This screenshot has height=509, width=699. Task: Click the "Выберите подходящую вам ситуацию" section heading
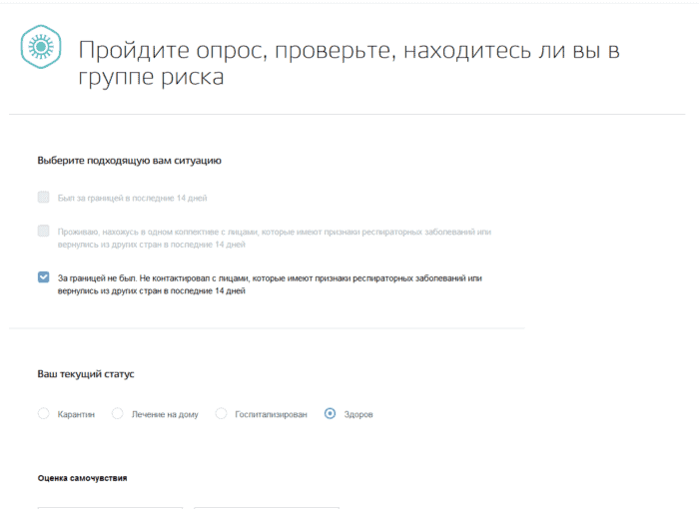point(129,160)
